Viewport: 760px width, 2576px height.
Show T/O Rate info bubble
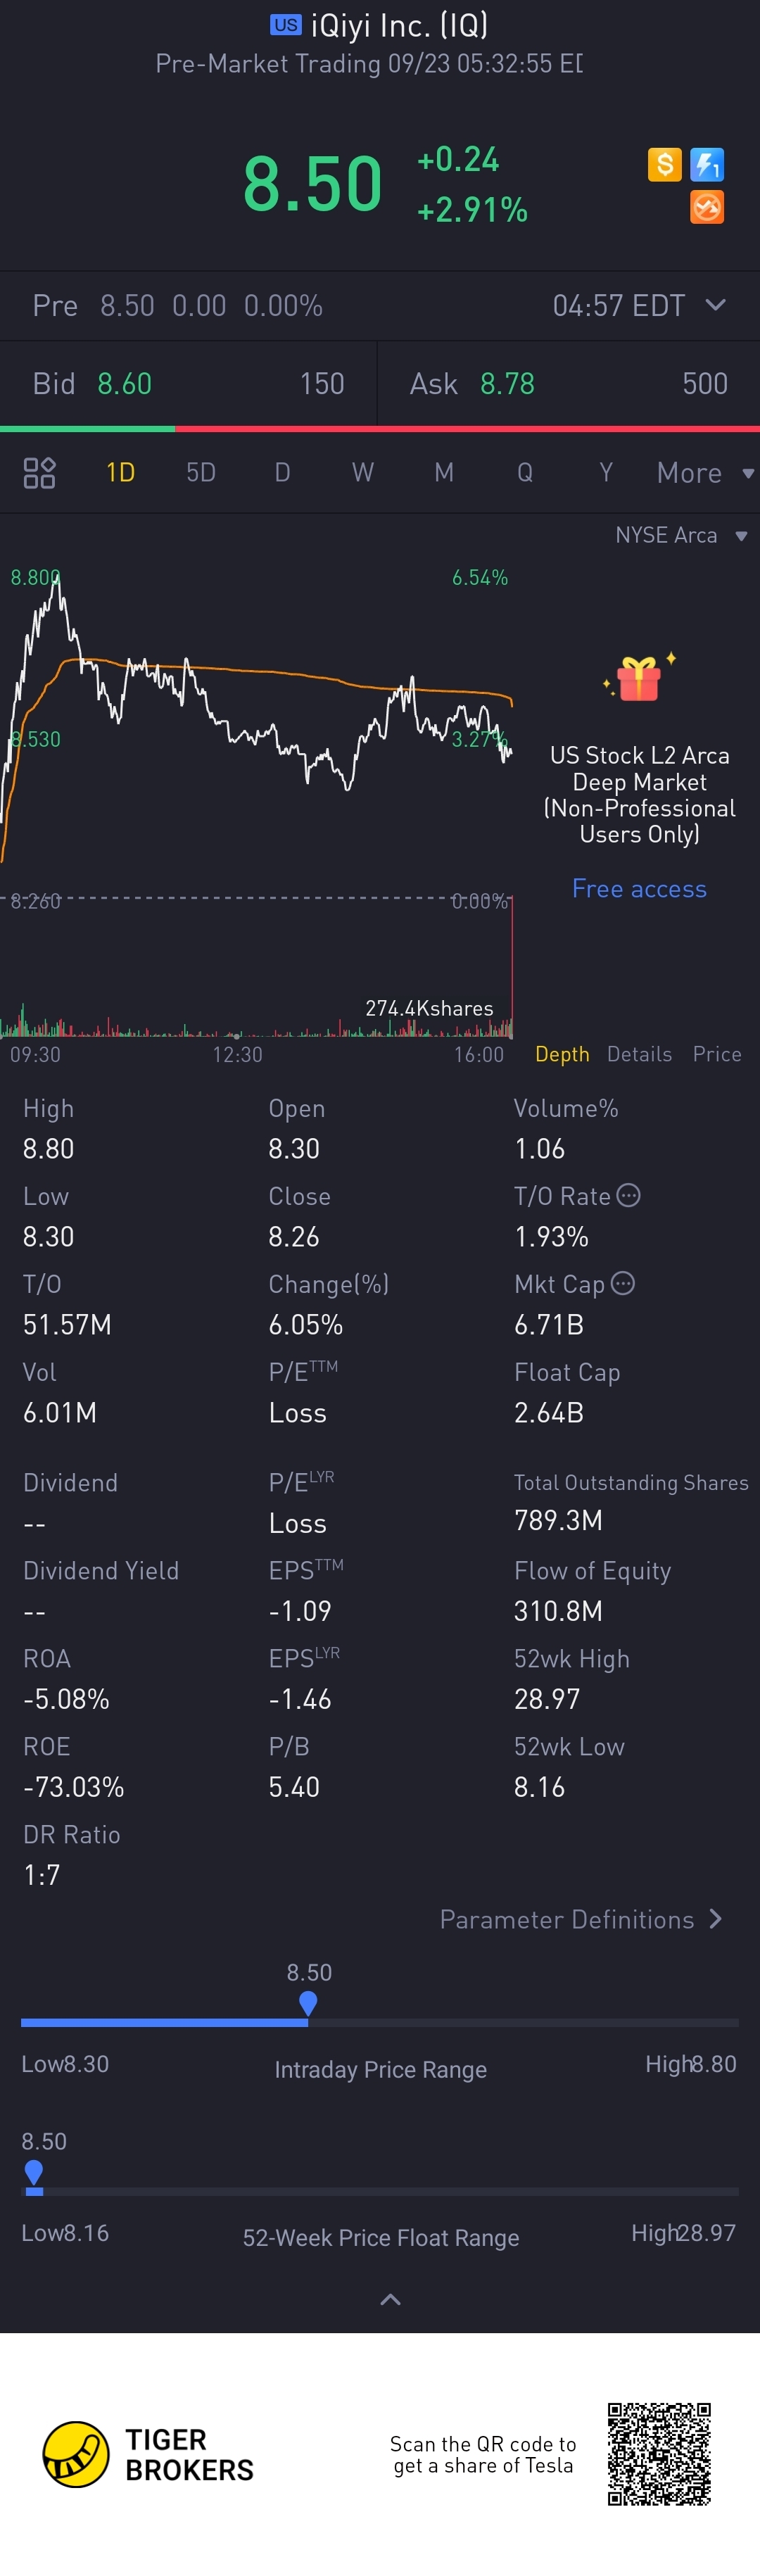click(629, 1195)
